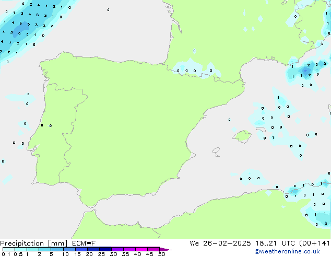This screenshot has width=331, height=256.
Task: Select the 30 mm purple legend swatch
Action: (117, 249)
